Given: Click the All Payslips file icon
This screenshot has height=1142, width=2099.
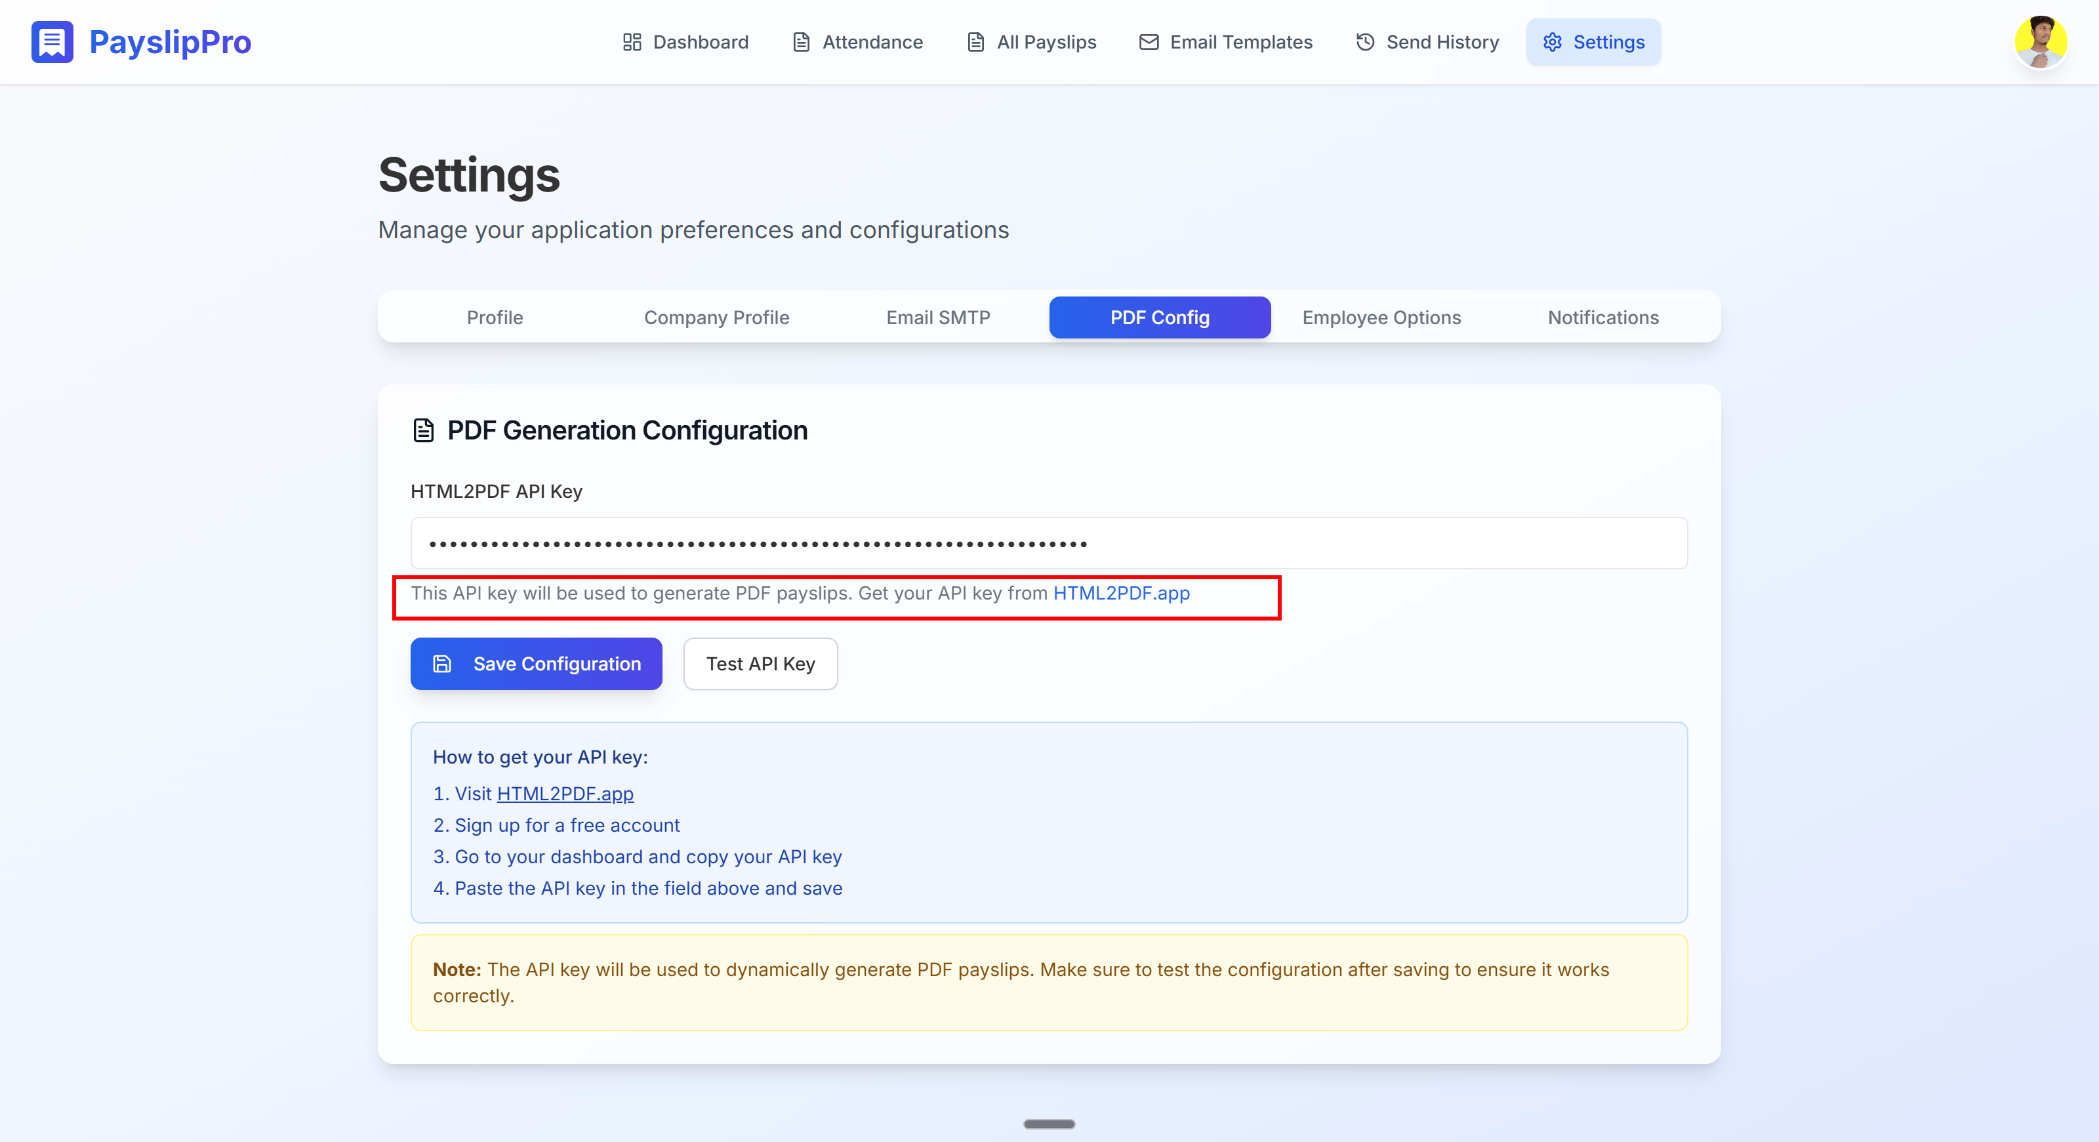Looking at the screenshot, I should [975, 43].
